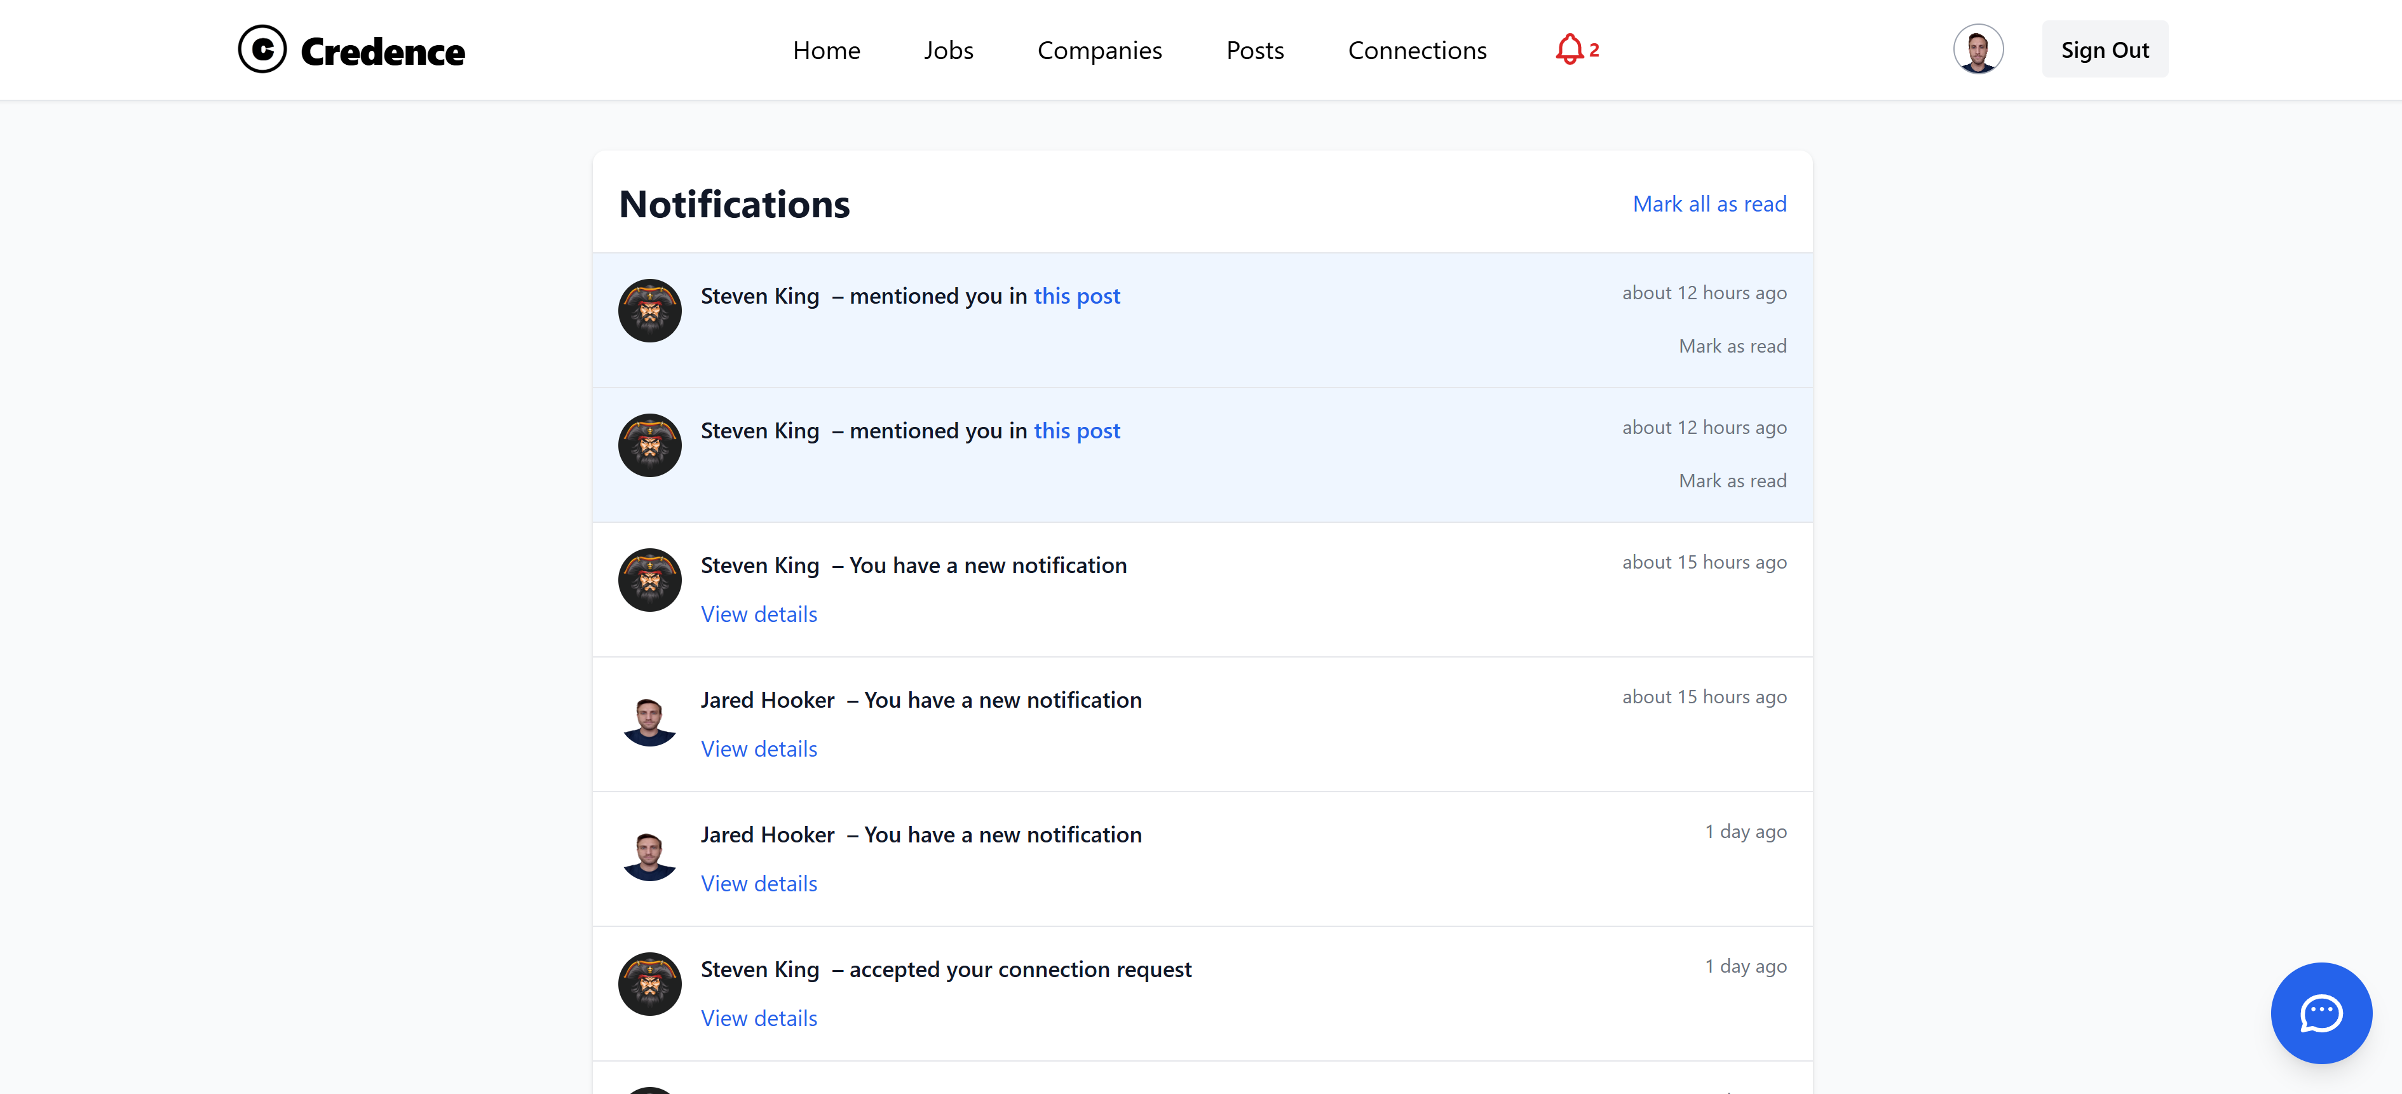
Task: Go to Connections
Action: 1416,50
